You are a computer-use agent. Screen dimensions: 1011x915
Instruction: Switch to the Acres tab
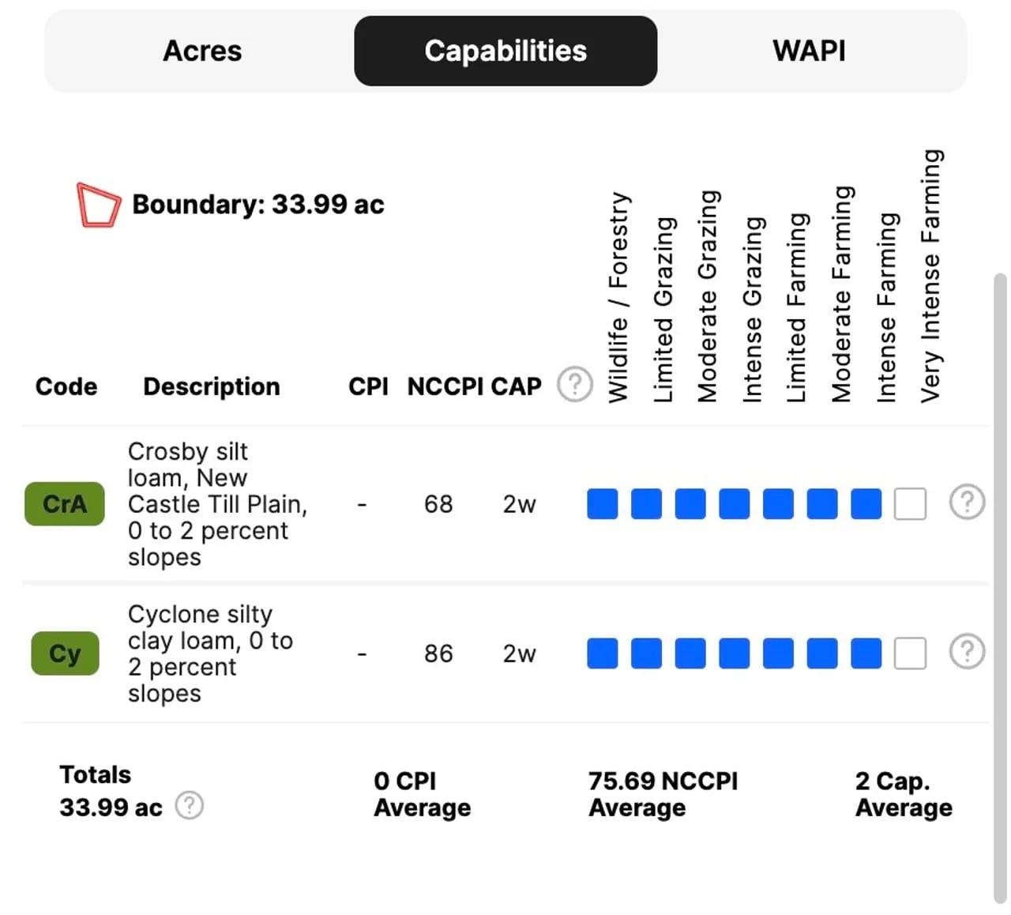[x=202, y=51]
